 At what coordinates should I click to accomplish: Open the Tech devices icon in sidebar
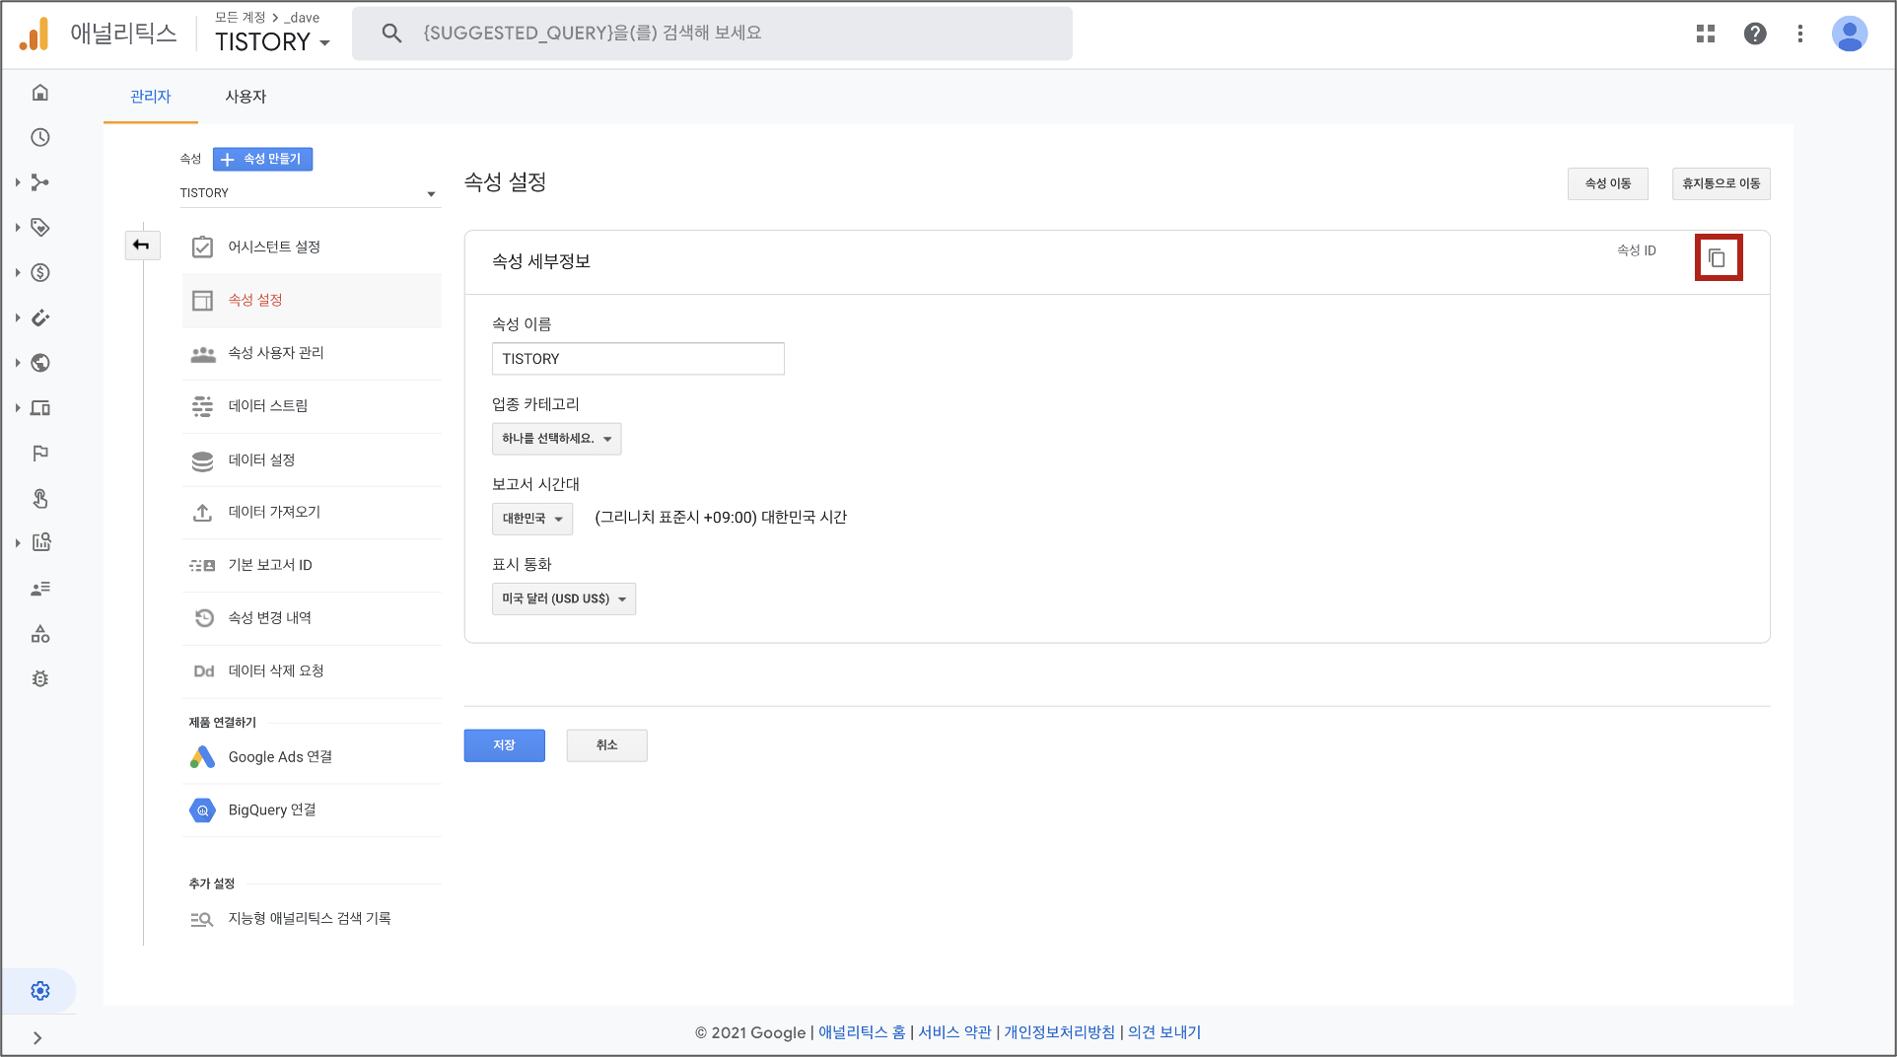point(40,408)
